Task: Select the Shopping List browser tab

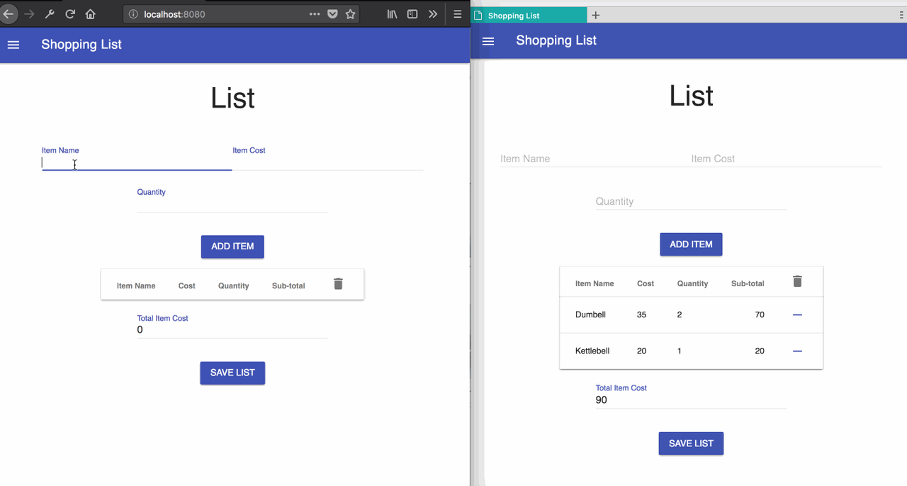Action: pyautogui.click(x=529, y=15)
